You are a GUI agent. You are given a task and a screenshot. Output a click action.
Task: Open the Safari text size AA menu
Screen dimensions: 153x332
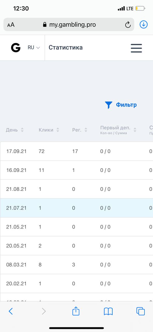click(11, 25)
